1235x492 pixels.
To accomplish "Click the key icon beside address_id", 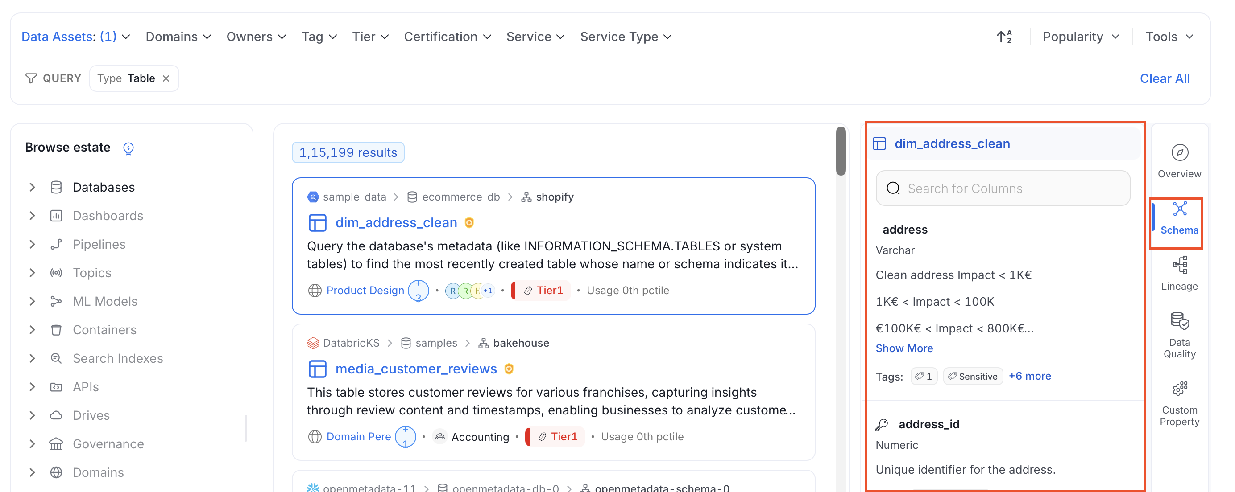I will coord(882,424).
